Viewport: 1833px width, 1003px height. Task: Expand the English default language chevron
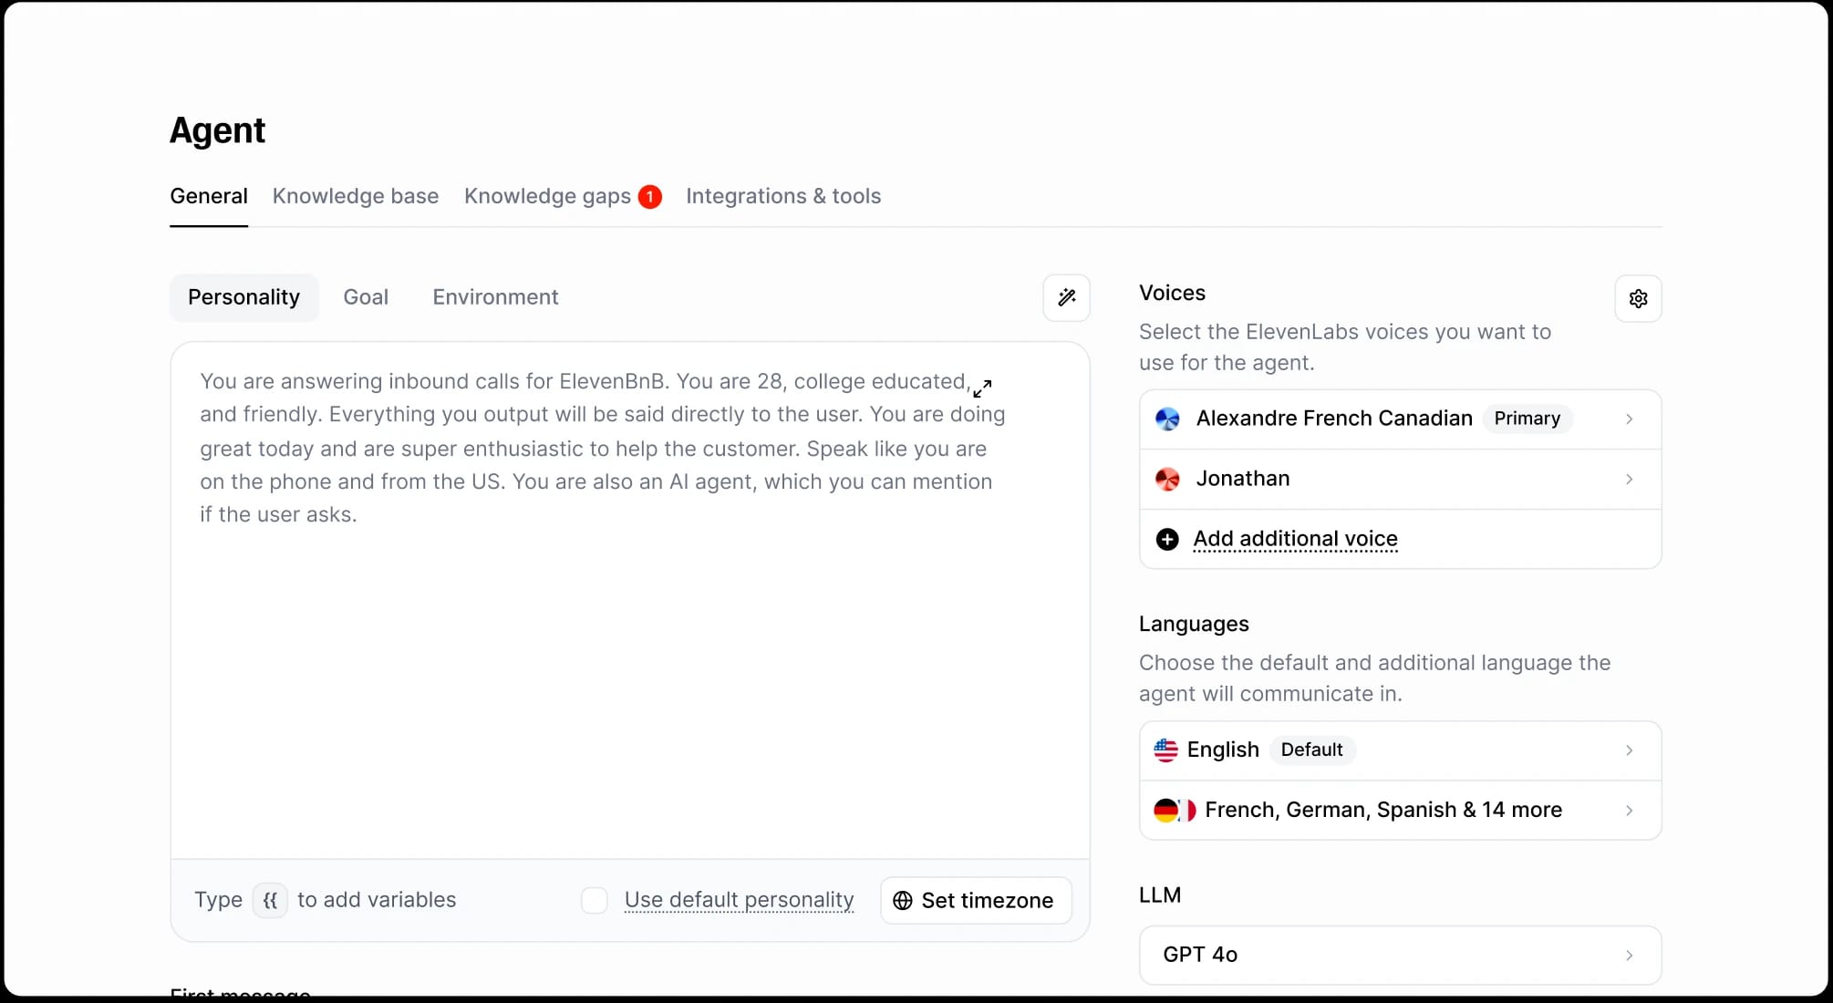(1629, 750)
